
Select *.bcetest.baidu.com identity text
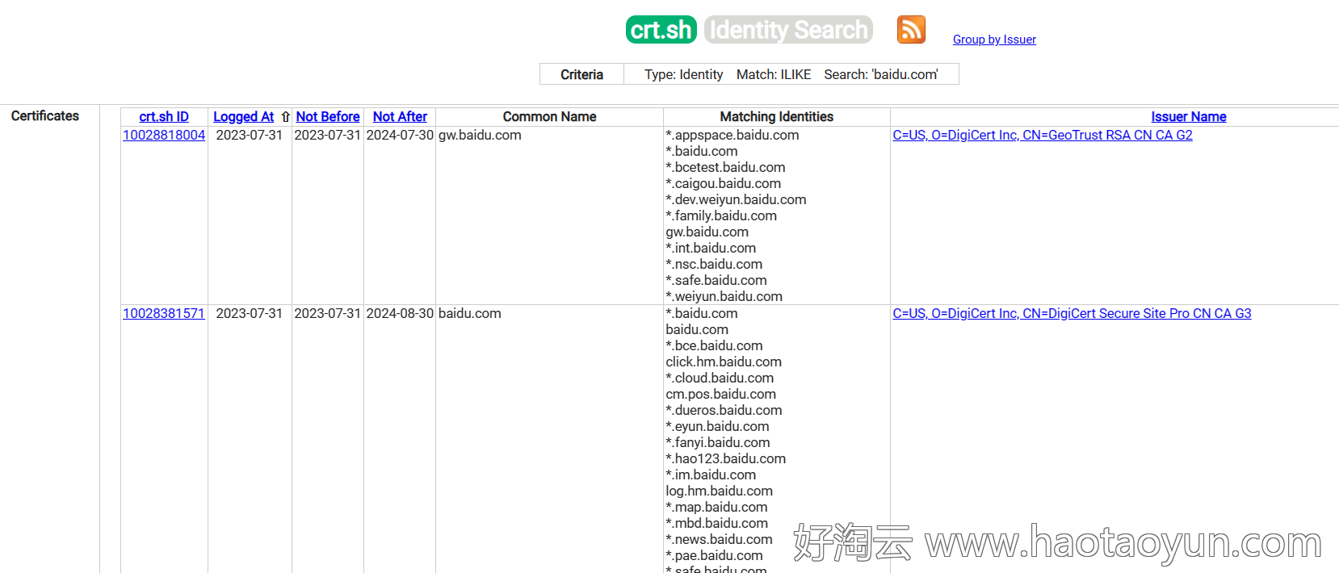[725, 167]
